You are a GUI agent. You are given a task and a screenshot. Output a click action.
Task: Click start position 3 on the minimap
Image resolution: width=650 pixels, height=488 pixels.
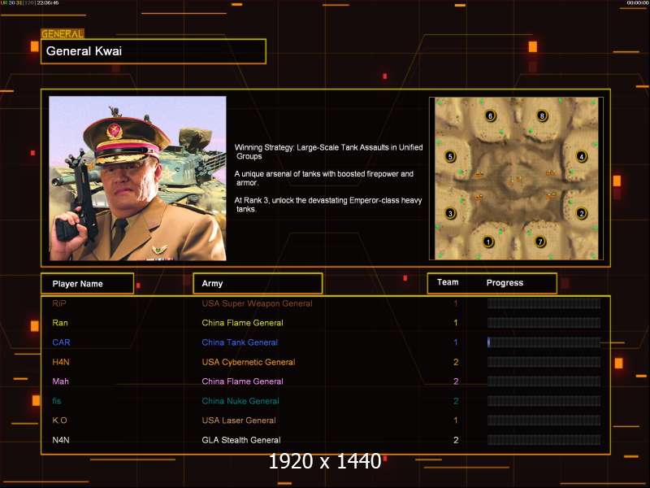coord(450,213)
